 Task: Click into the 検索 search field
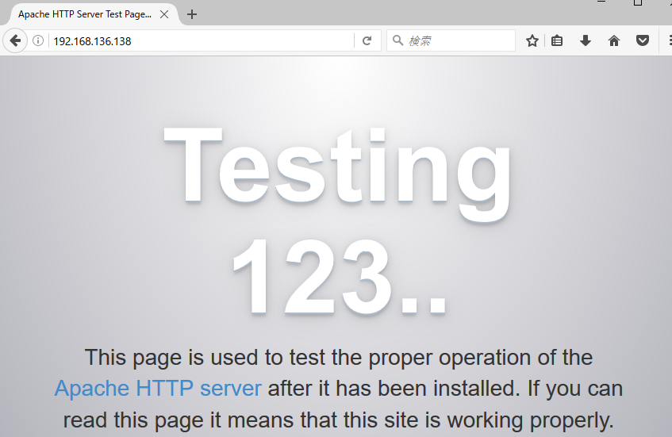pyautogui.click(x=456, y=41)
